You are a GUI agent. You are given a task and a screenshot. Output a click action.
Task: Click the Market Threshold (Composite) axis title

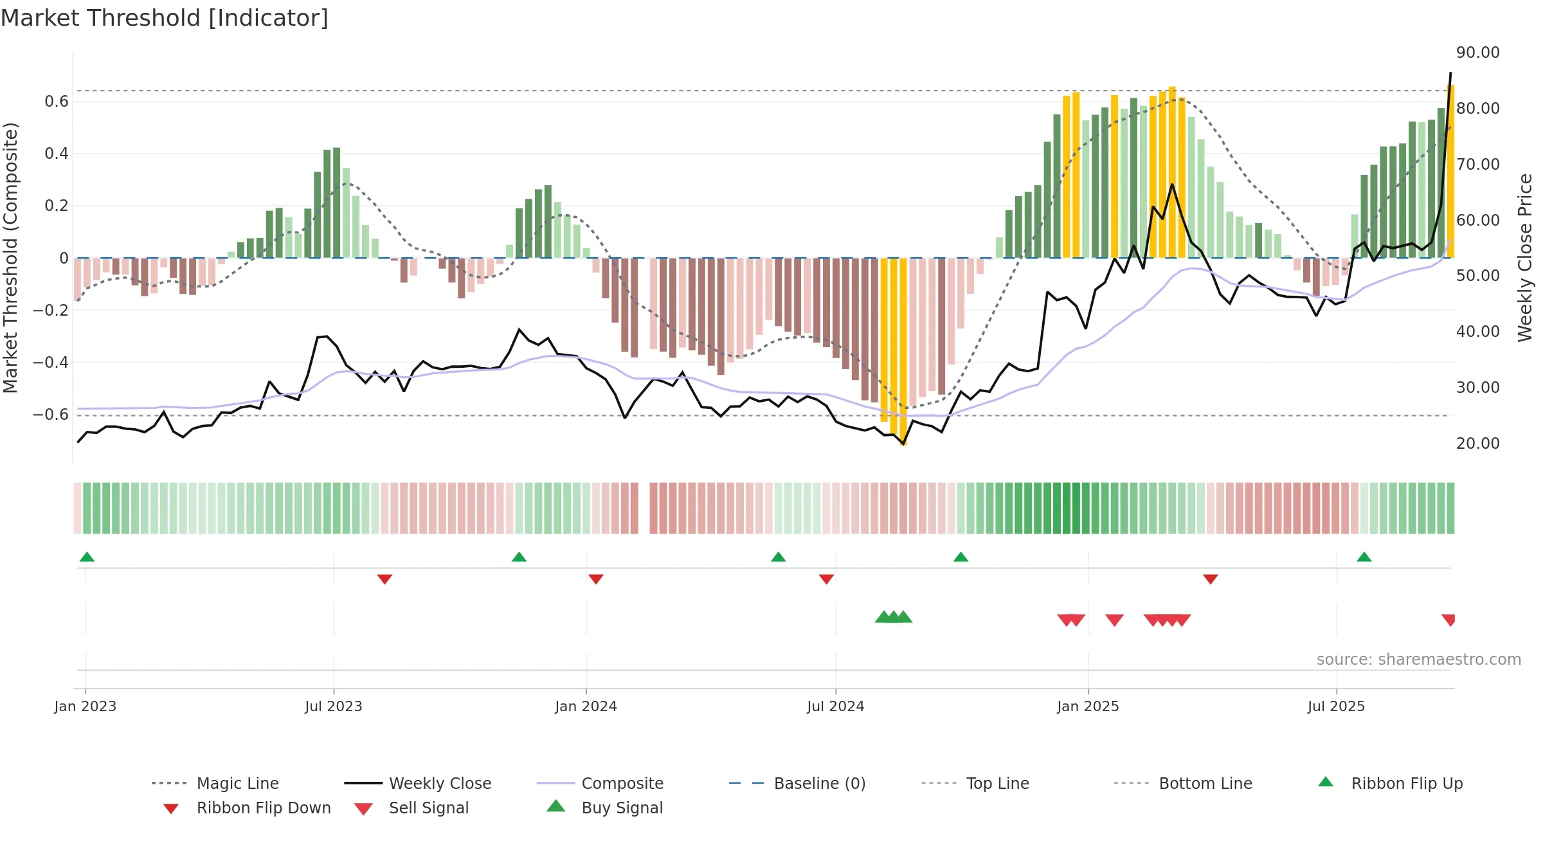click(10, 257)
